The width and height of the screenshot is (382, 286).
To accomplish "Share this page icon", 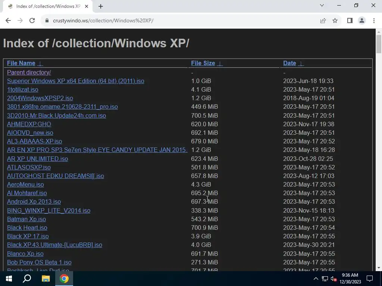I will coord(323,20).
